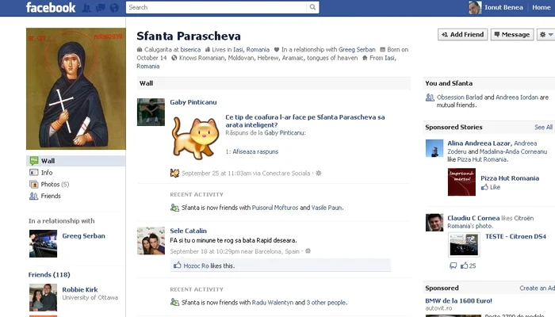Click the Message button
Screen dimensions: 555x317
tap(512, 34)
